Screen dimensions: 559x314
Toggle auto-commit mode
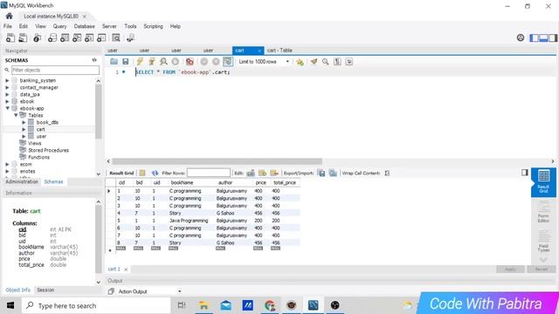(x=227, y=62)
